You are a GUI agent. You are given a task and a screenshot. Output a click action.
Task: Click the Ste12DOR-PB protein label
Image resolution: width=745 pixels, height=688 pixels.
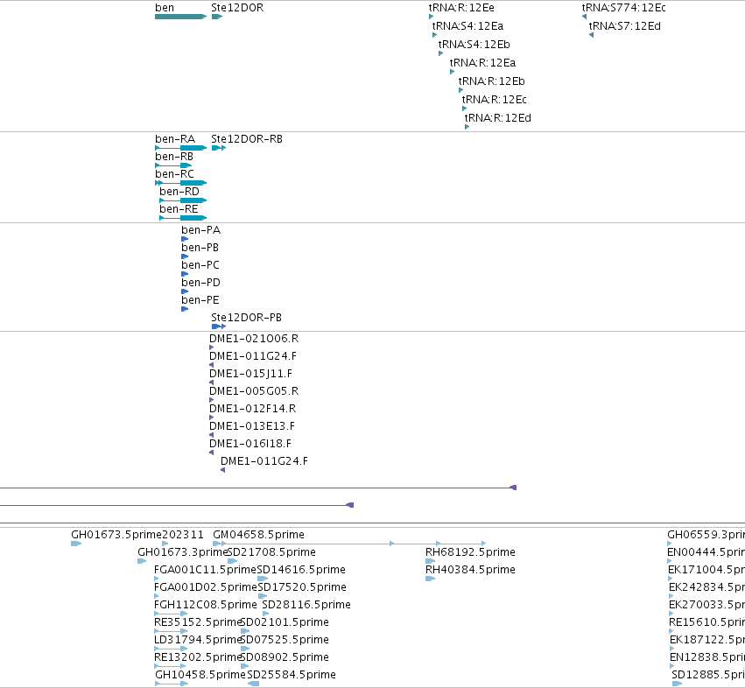[x=246, y=318]
